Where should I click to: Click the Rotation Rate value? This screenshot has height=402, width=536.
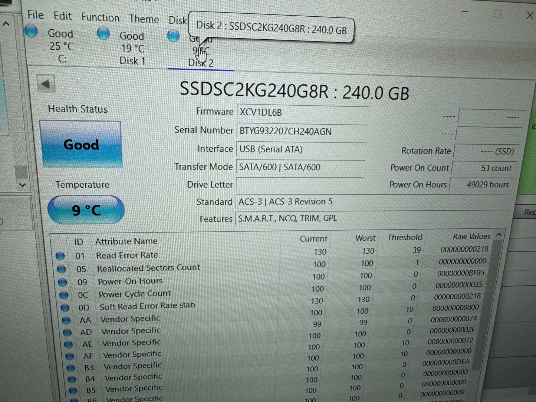pyautogui.click(x=486, y=151)
